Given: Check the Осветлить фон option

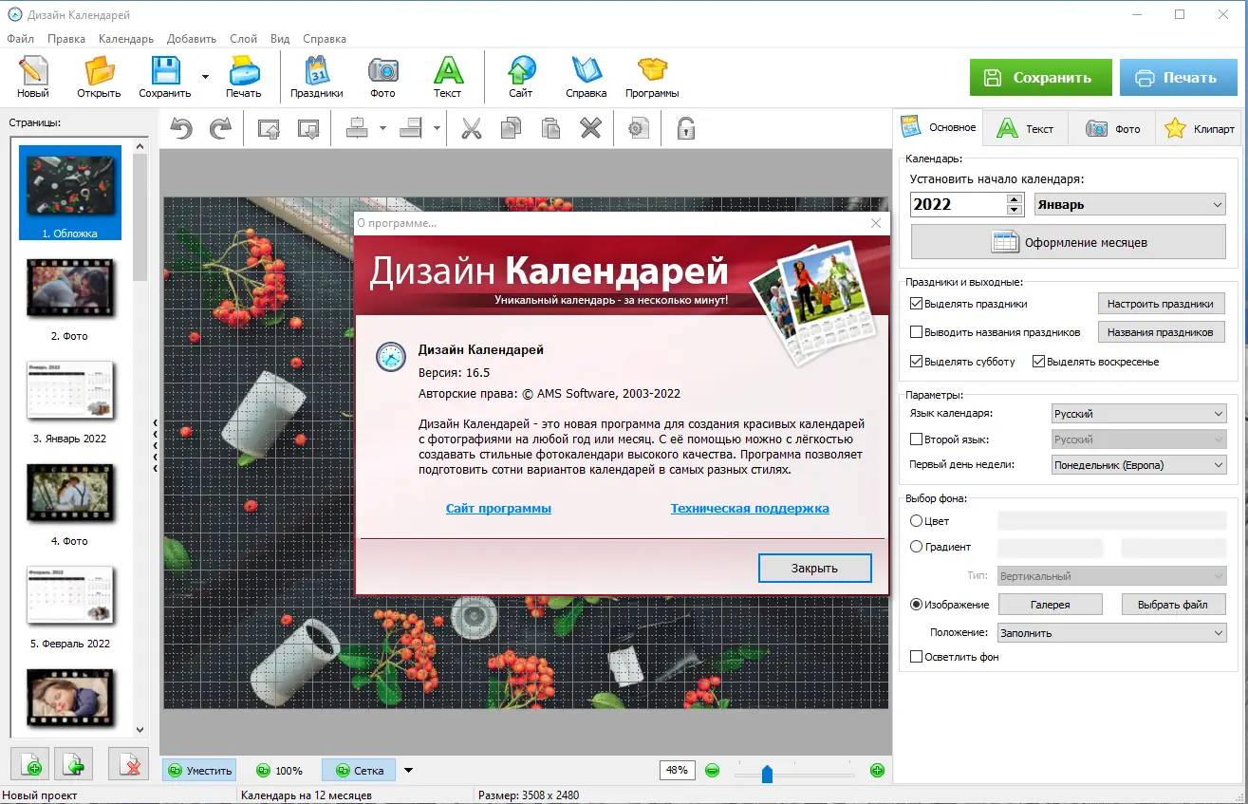Looking at the screenshot, I should (x=916, y=657).
